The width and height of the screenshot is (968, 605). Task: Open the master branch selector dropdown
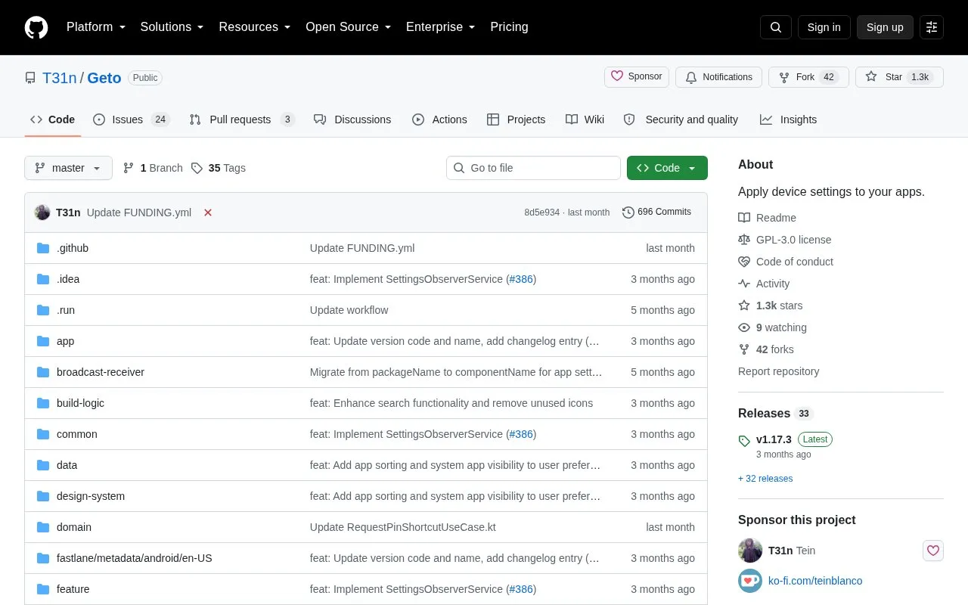tap(68, 168)
